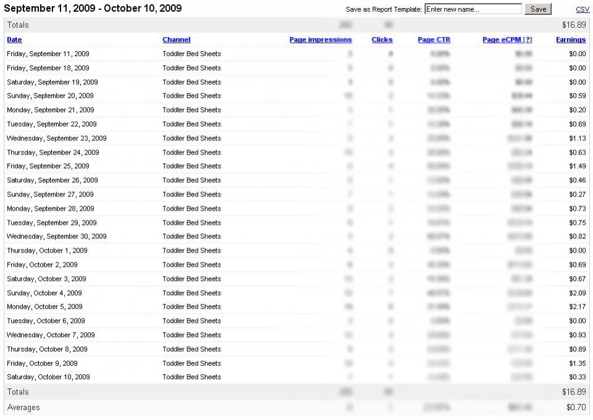The width and height of the screenshot is (593, 420).
Task: Sort by the Earnings column header
Action: [x=570, y=40]
